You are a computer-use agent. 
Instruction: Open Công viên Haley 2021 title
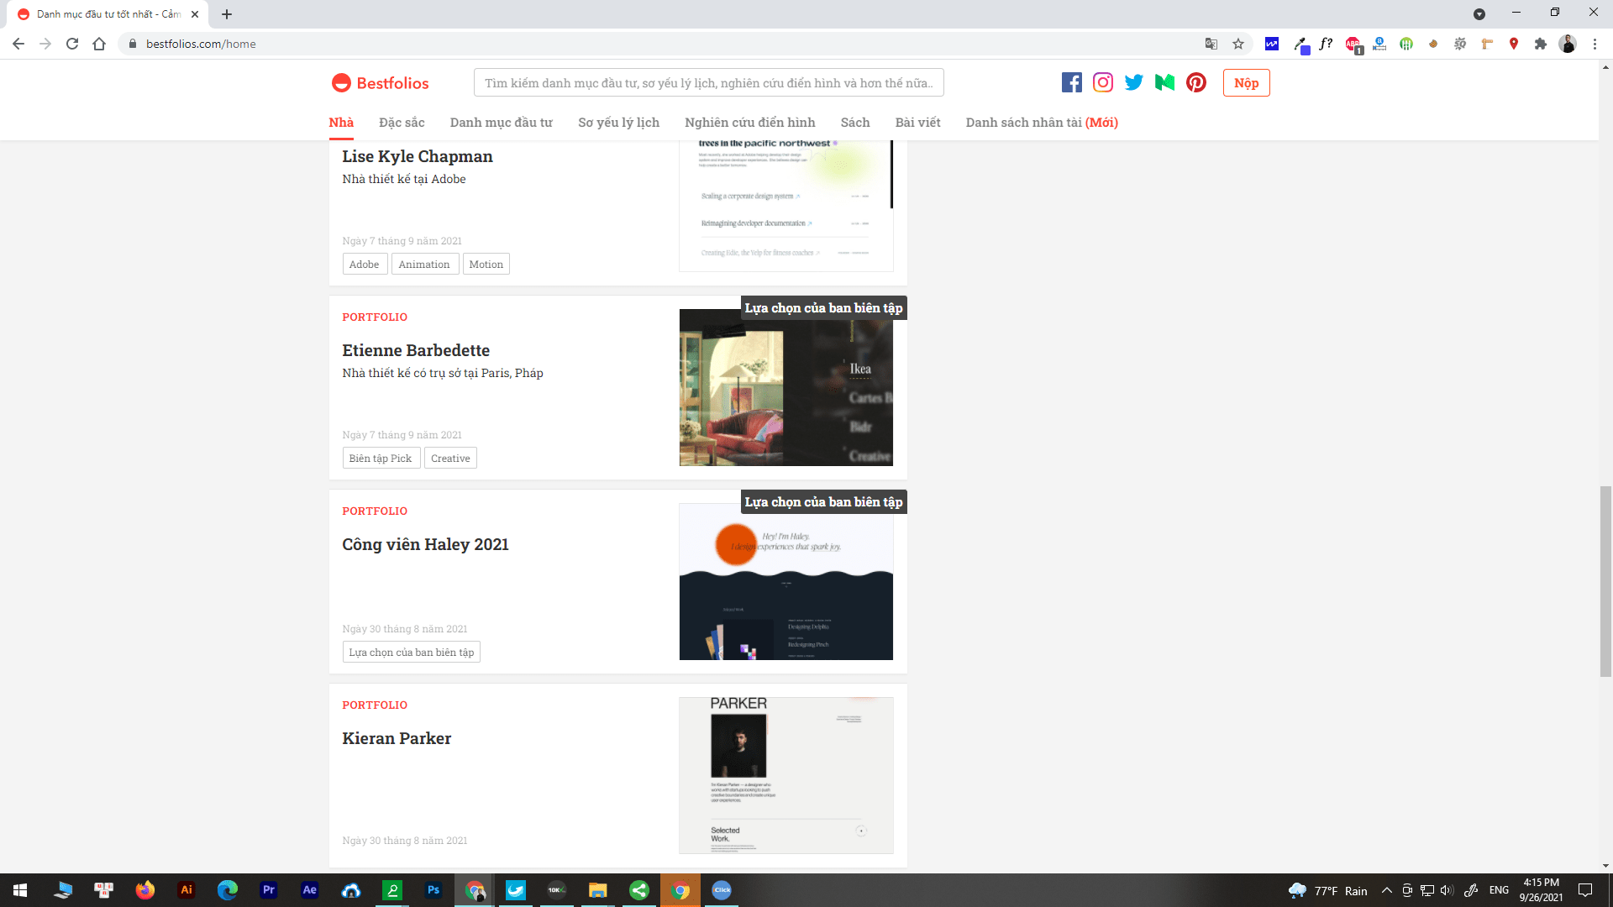point(426,544)
